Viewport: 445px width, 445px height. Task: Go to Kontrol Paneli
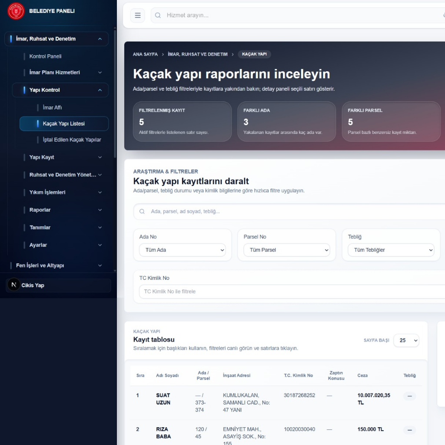[45, 56]
